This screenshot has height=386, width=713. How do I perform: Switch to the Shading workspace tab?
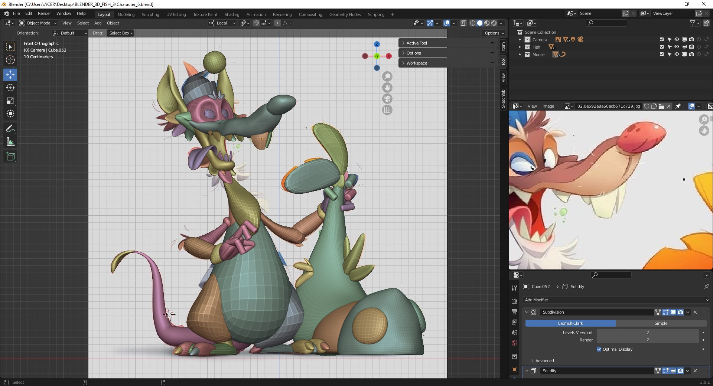click(232, 14)
